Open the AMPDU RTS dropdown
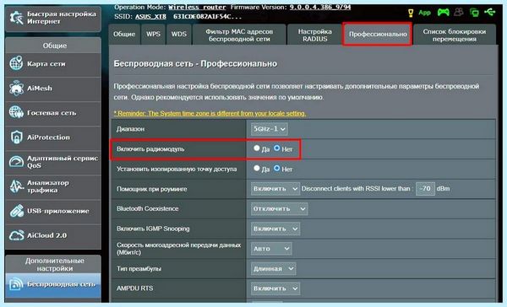The width and height of the screenshot is (507, 307). 275,288
